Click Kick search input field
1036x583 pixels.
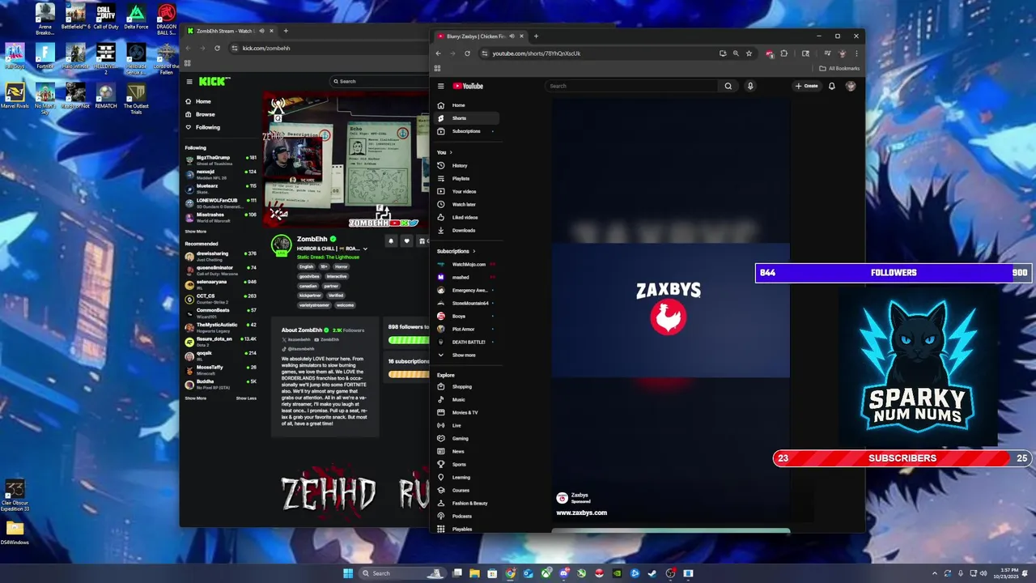tap(380, 81)
